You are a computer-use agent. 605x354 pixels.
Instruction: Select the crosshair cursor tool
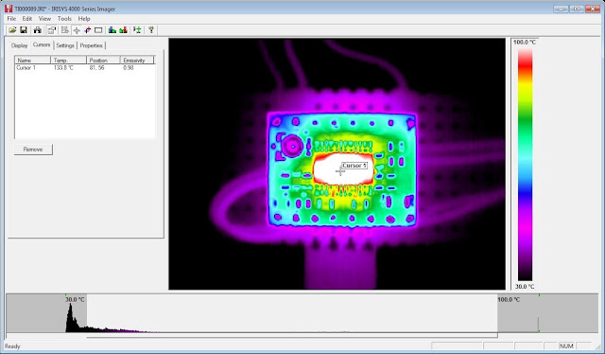77,29
